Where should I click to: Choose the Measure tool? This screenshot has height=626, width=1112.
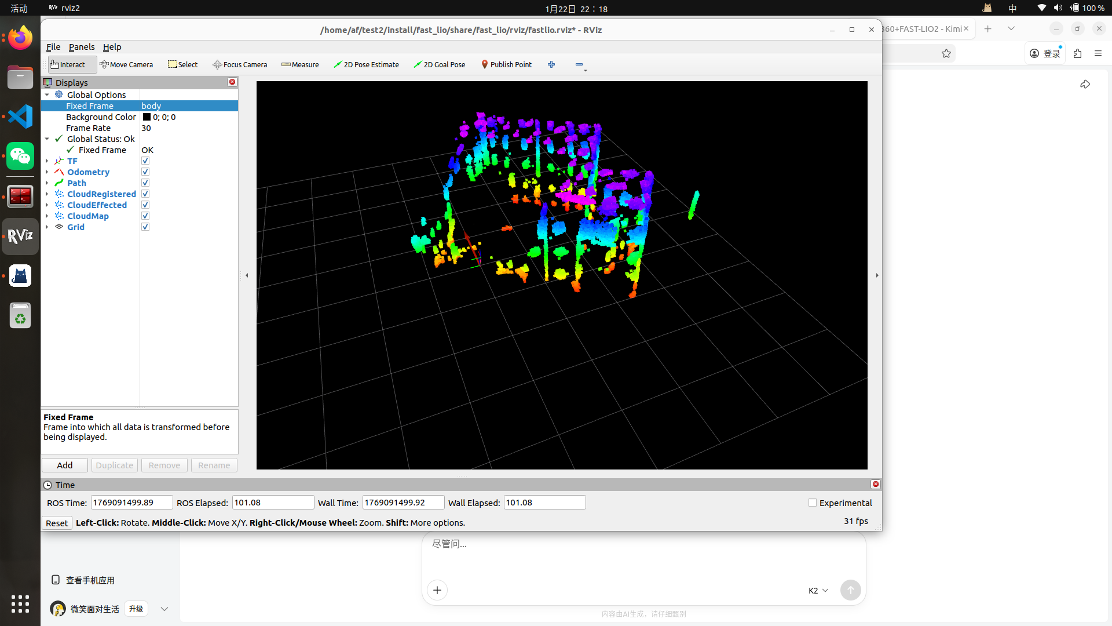300,64
